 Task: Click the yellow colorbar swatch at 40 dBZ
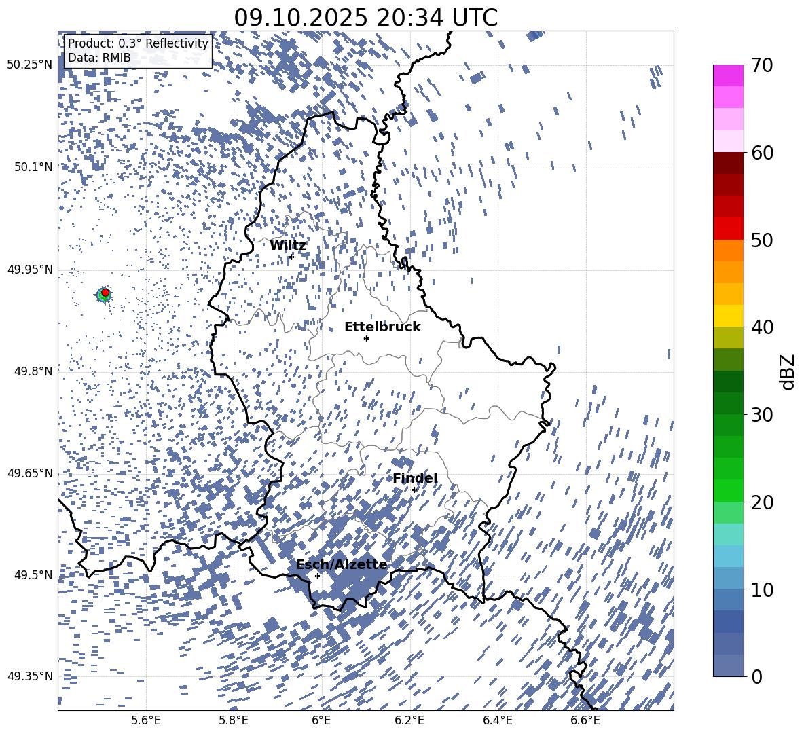pyautogui.click(x=729, y=316)
